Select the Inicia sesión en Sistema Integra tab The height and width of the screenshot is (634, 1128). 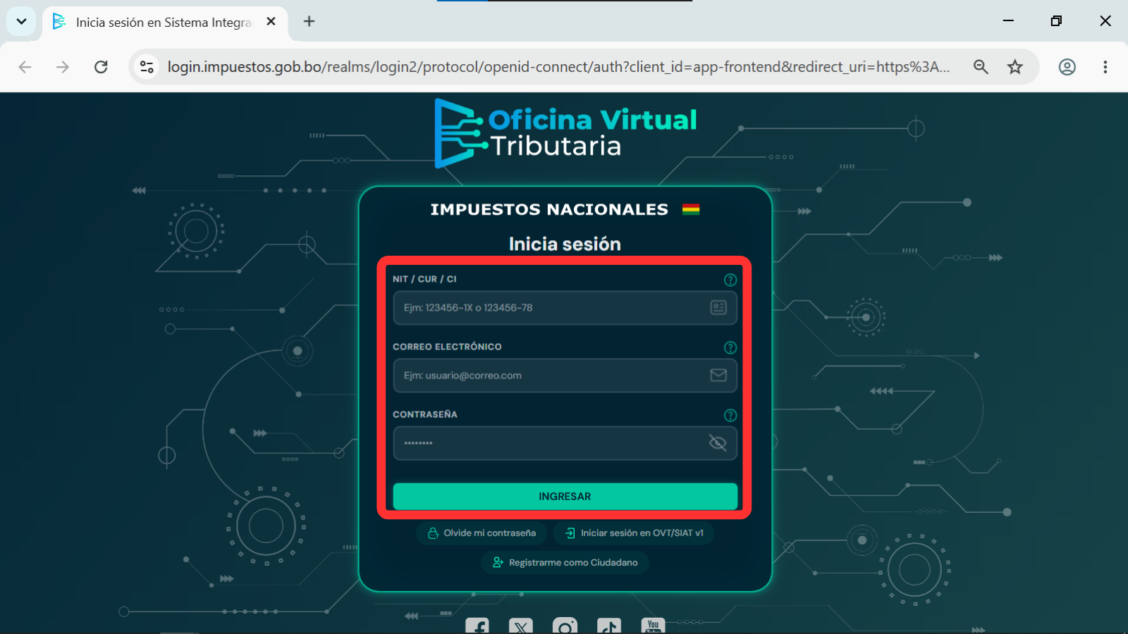(x=164, y=23)
